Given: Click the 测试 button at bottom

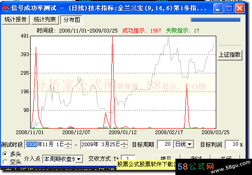Looking at the screenshot, I should (196, 158).
